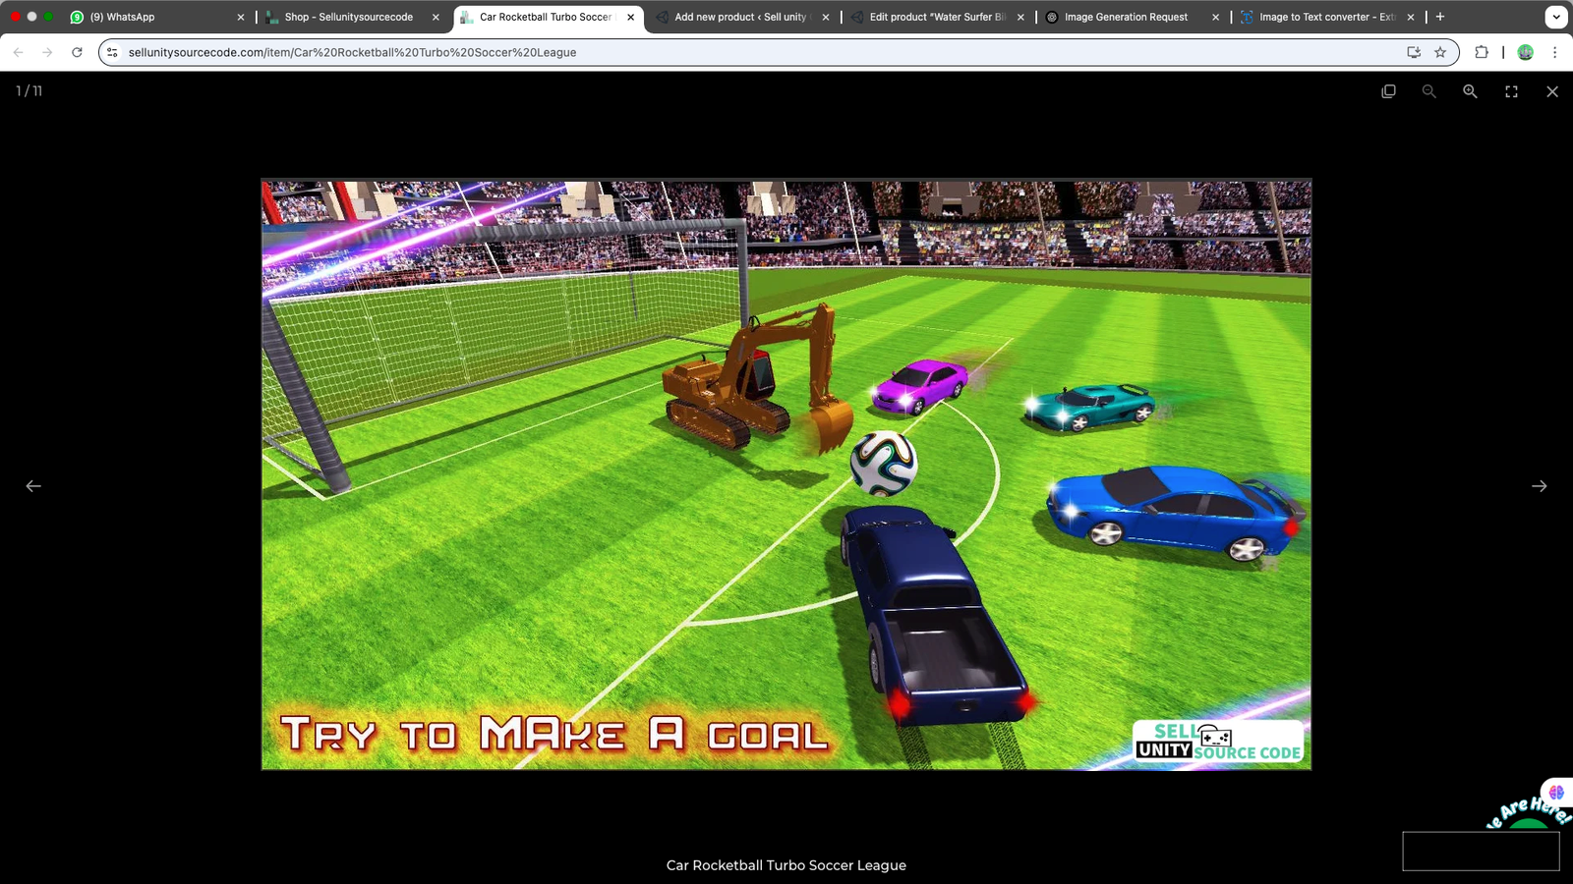The image size is (1573, 884).
Task: Open Chrome three-dot menu
Action: pyautogui.click(x=1554, y=52)
